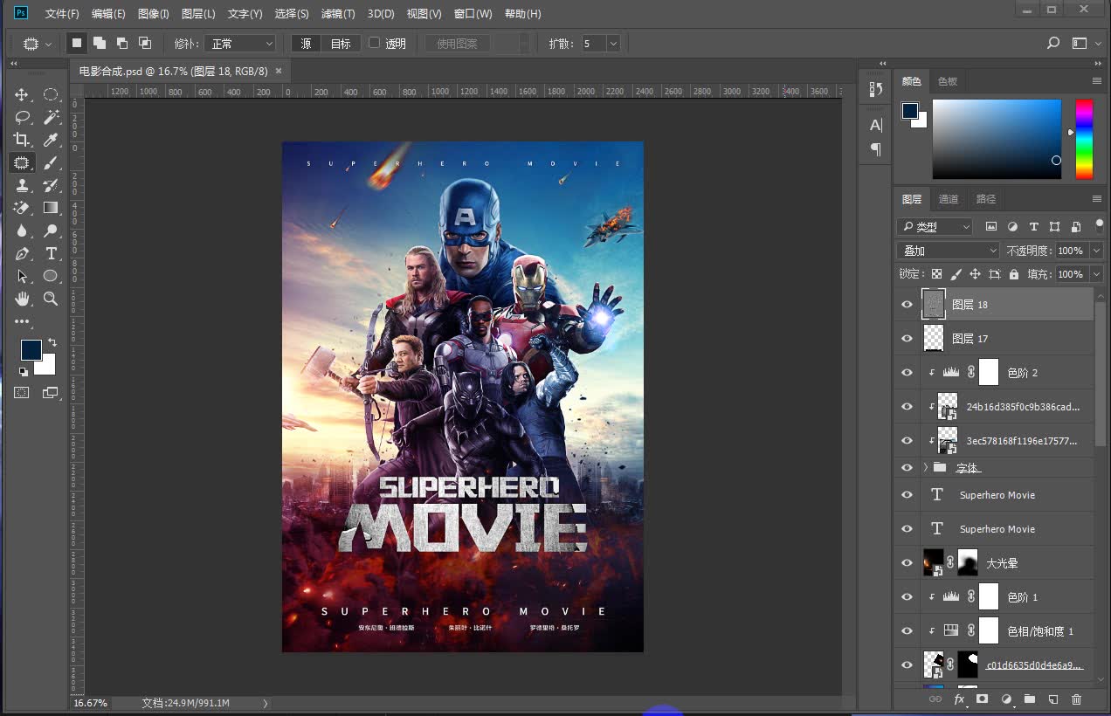Click the 源 button

306,44
